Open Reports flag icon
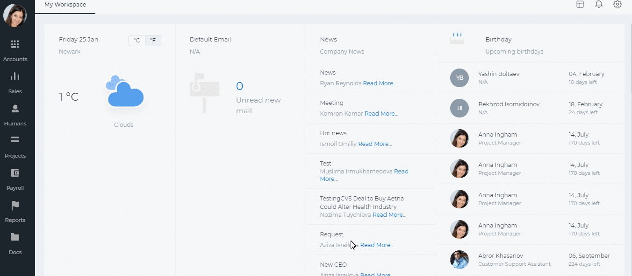The height and width of the screenshot is (276, 632). point(15,206)
